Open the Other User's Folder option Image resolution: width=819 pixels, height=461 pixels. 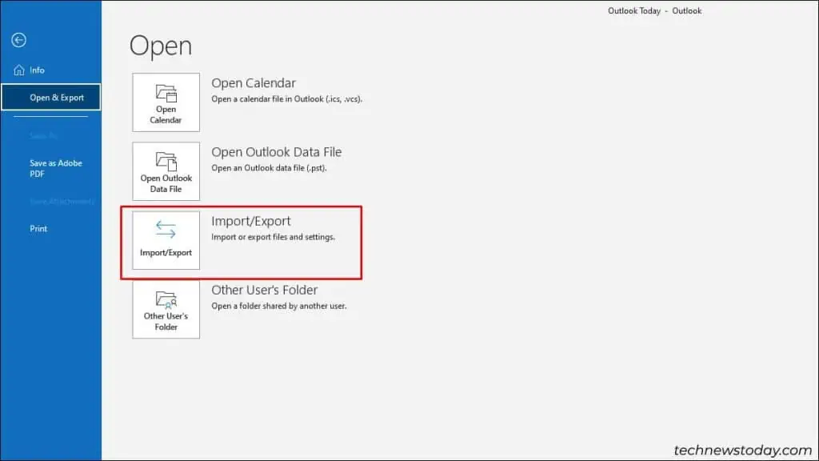pos(263,290)
